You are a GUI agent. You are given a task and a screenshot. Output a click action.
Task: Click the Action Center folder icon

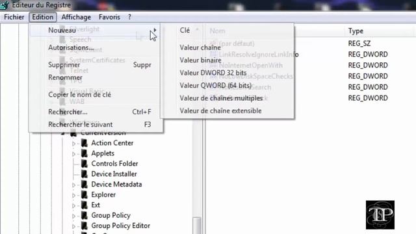pos(84,143)
